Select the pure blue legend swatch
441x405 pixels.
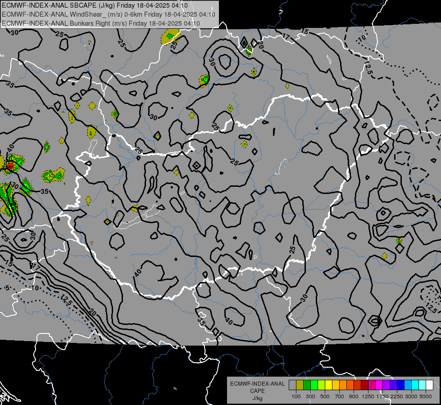pyautogui.click(x=401, y=385)
